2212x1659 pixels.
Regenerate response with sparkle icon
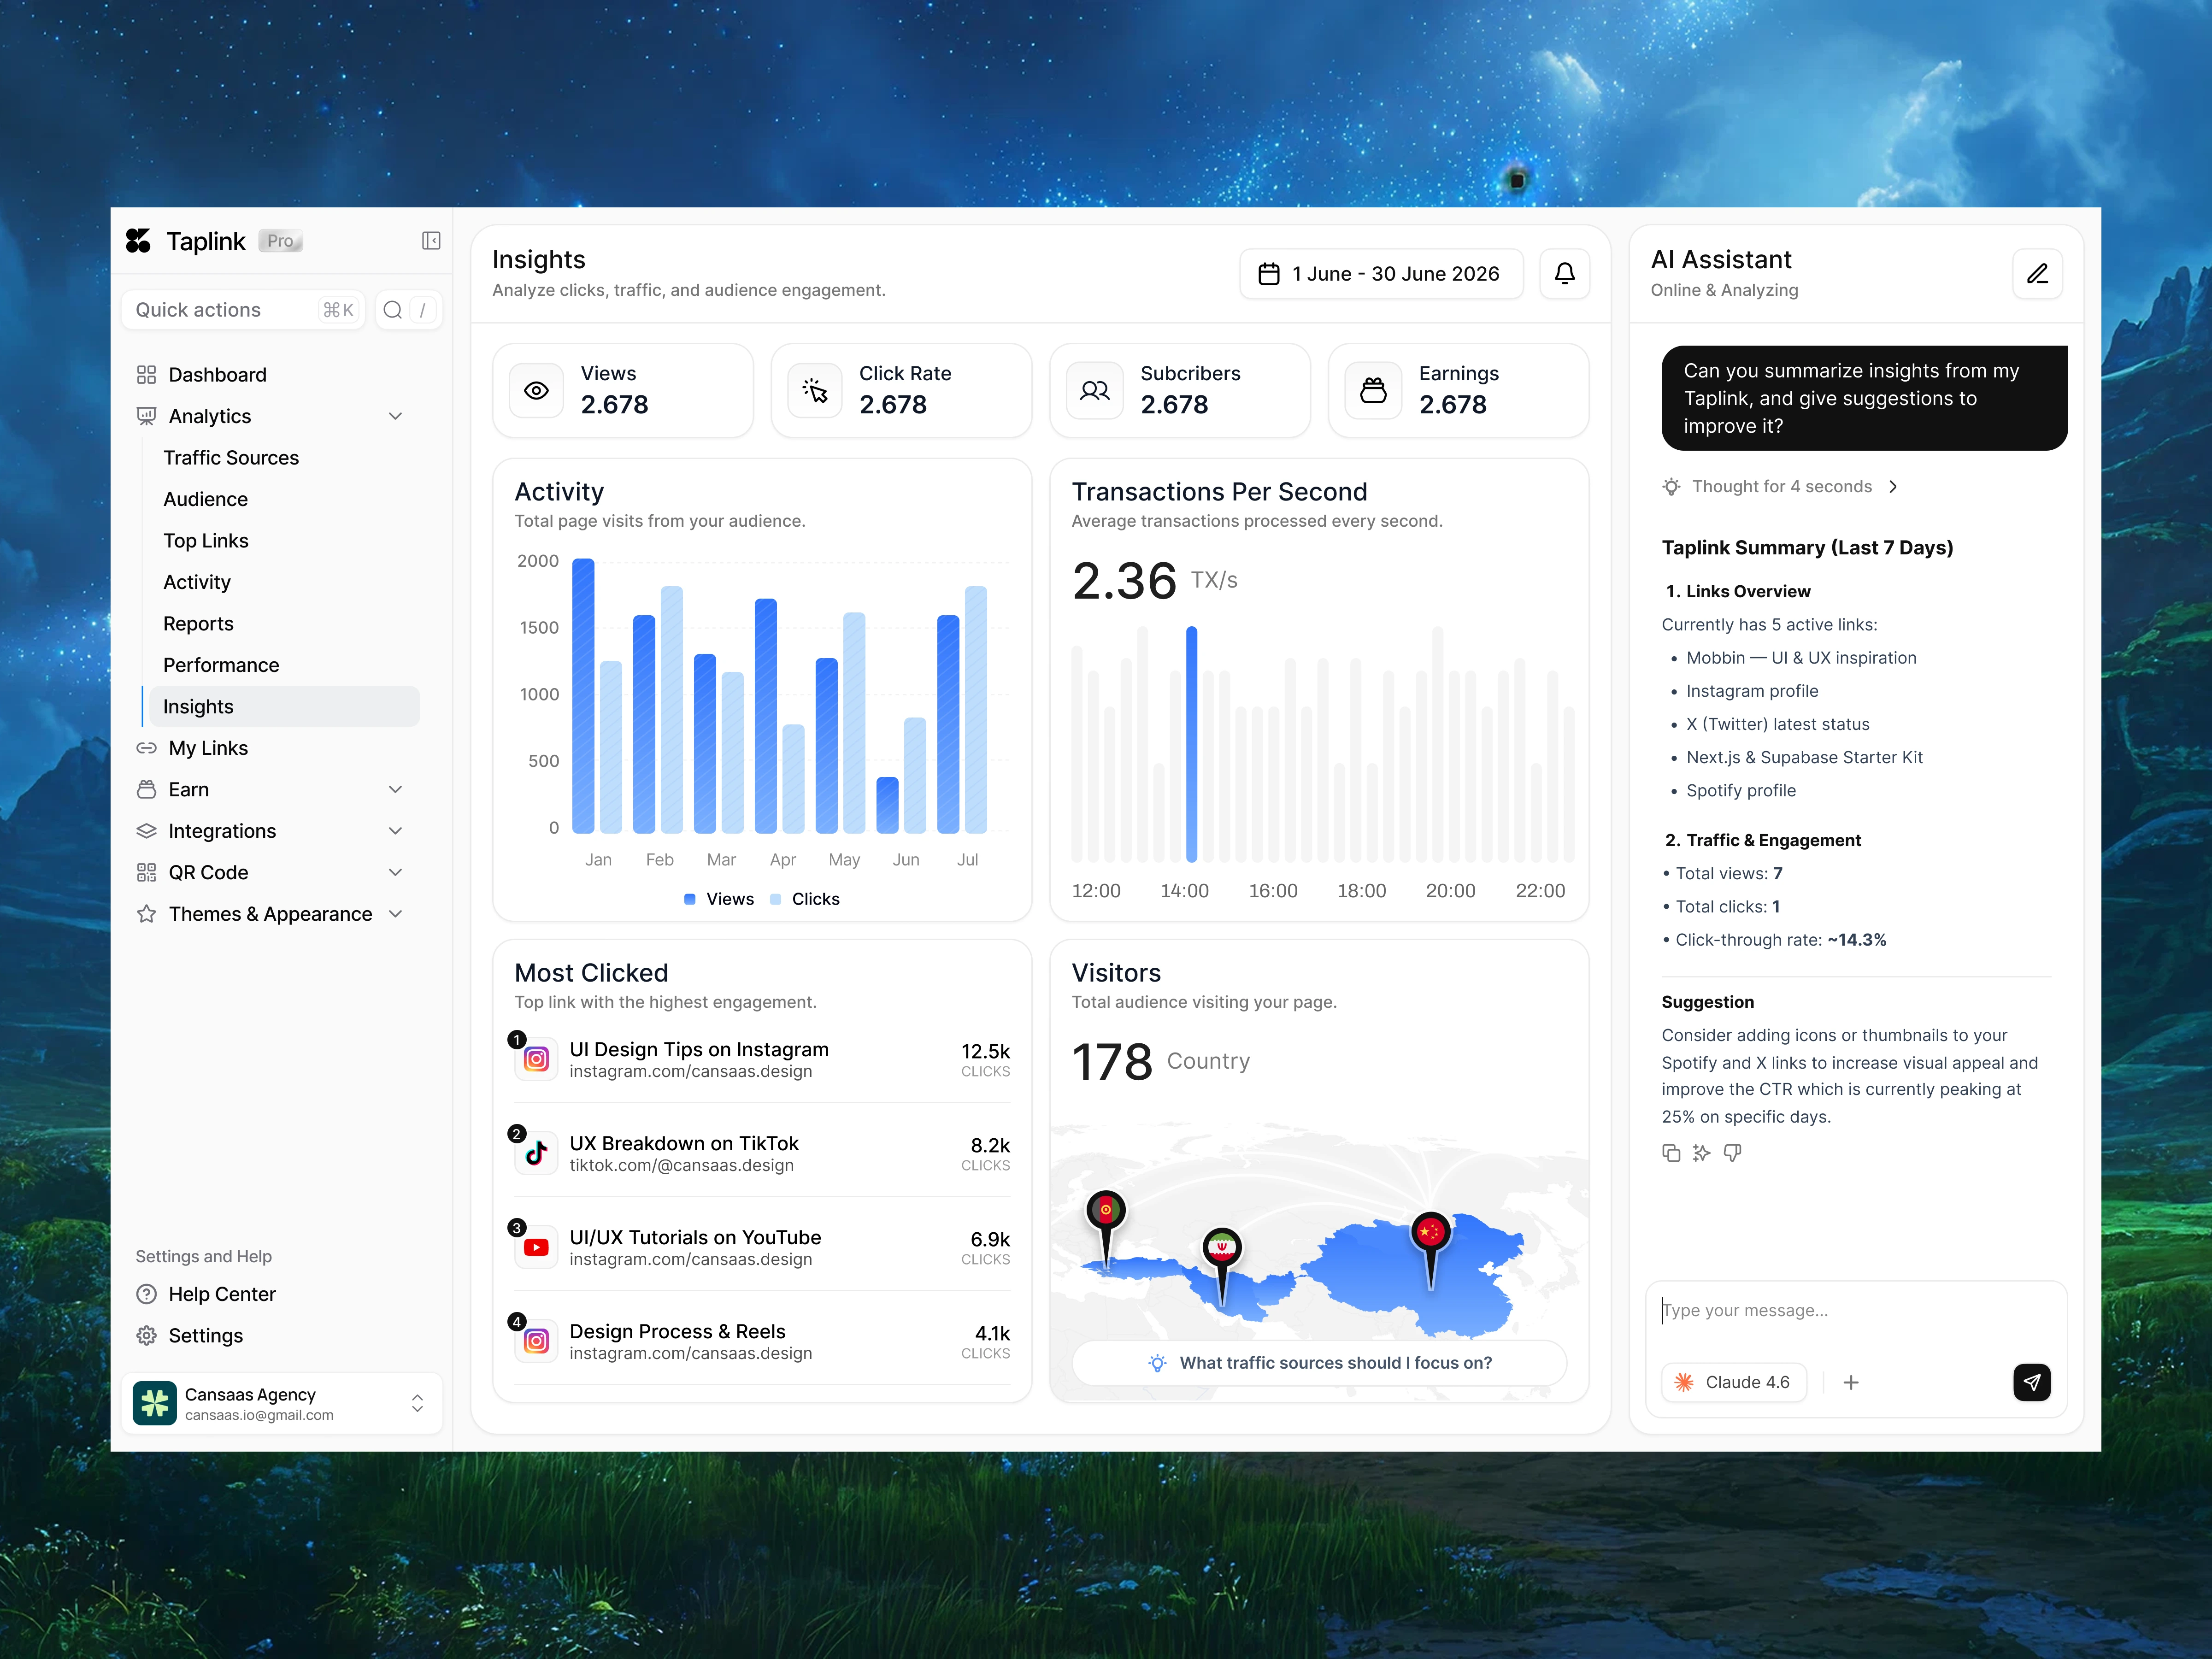coord(1702,1153)
